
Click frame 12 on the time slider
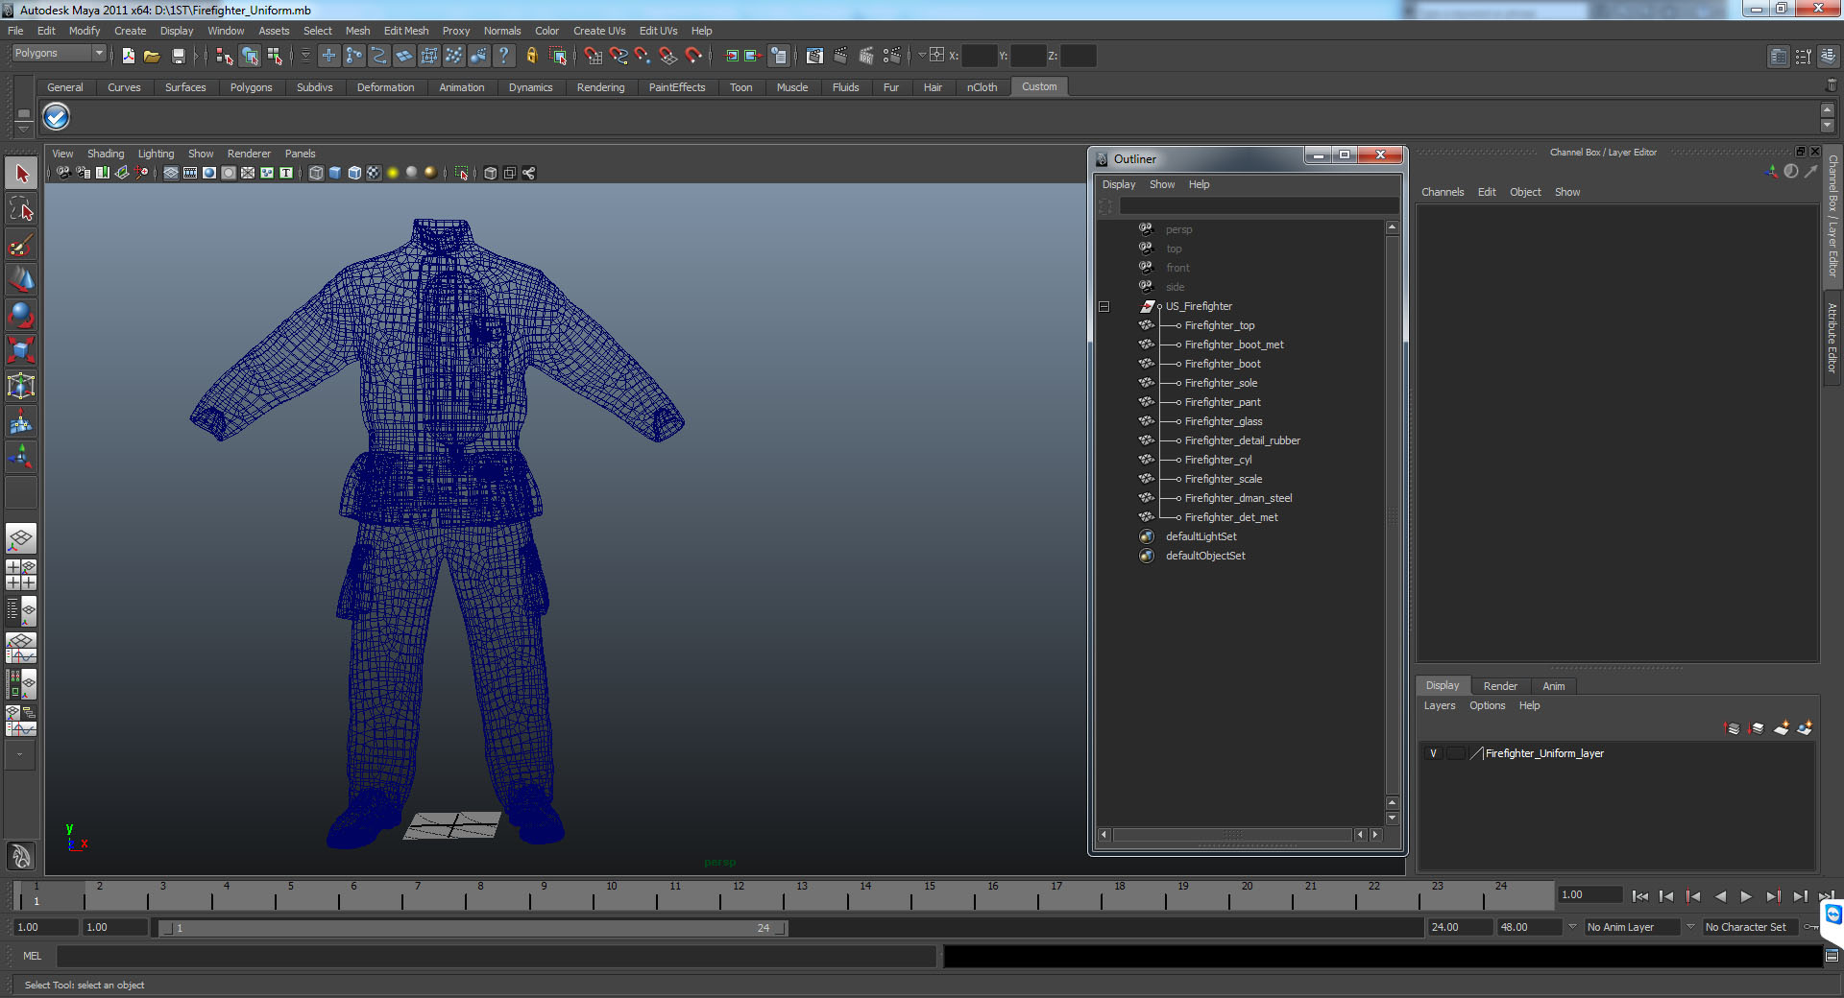point(739,895)
